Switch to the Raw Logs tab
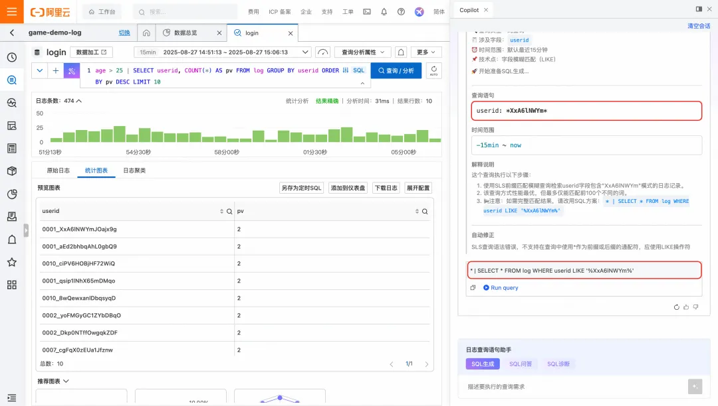The width and height of the screenshot is (718, 406). 58,170
